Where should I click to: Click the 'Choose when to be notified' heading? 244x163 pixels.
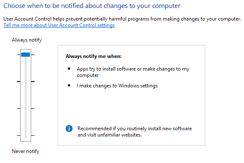point(92,6)
